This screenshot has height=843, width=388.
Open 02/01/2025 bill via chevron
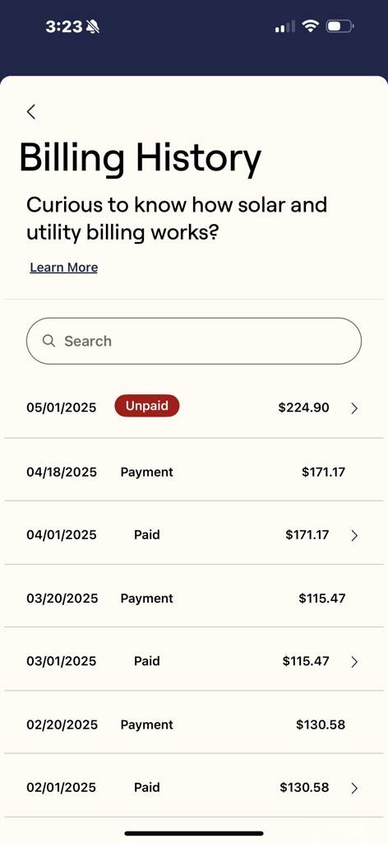click(x=354, y=788)
